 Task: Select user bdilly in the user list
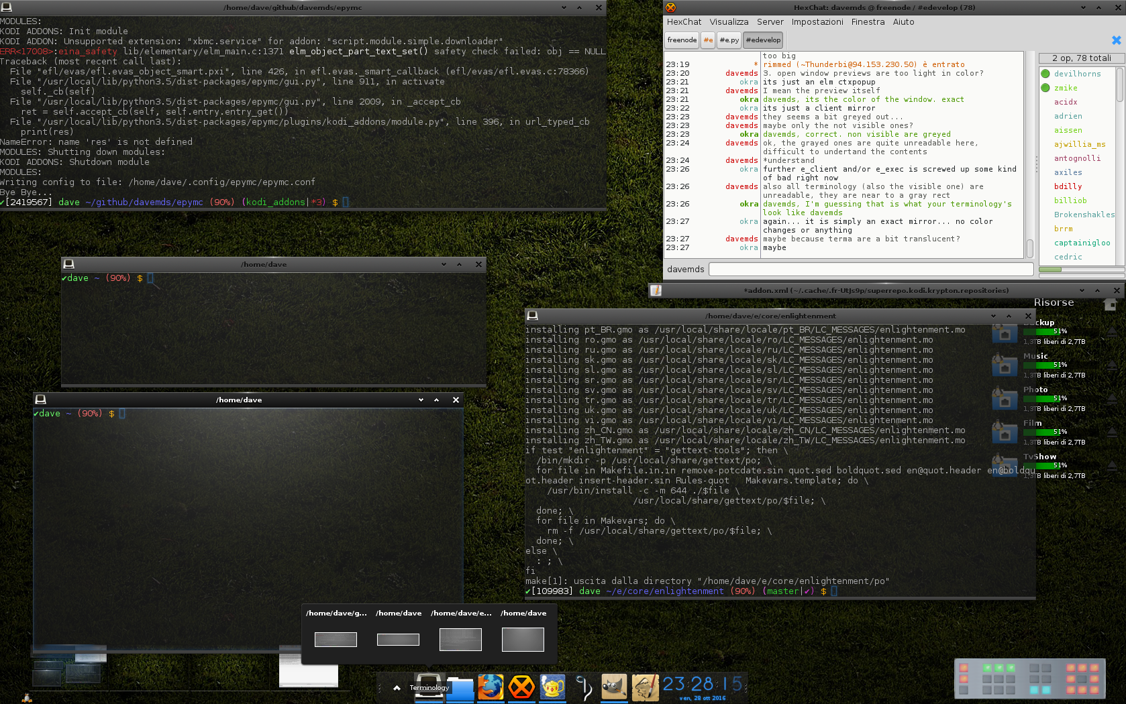click(1068, 186)
